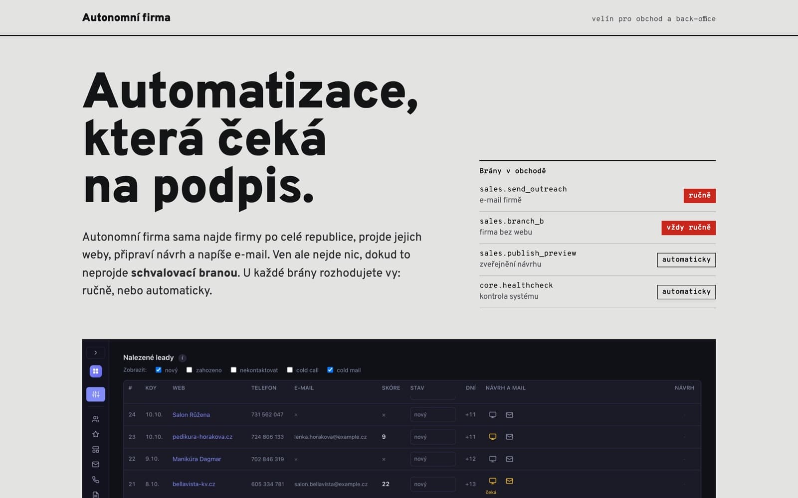Screen dimensions: 798x498
Task: Open the stav dropdown for Salon Růžena
Action: pyautogui.click(x=433, y=415)
